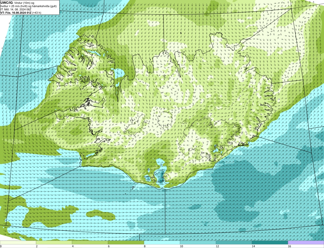
Task: Click the dark teal 14–16 m/s legend swatch
Action: 270,242
